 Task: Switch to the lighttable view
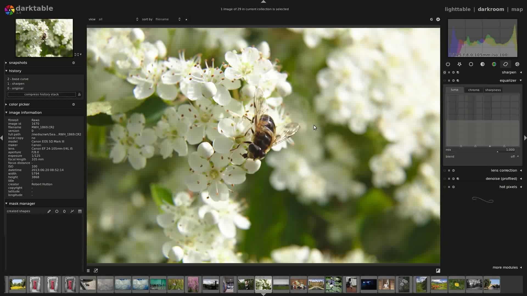[x=458, y=9]
